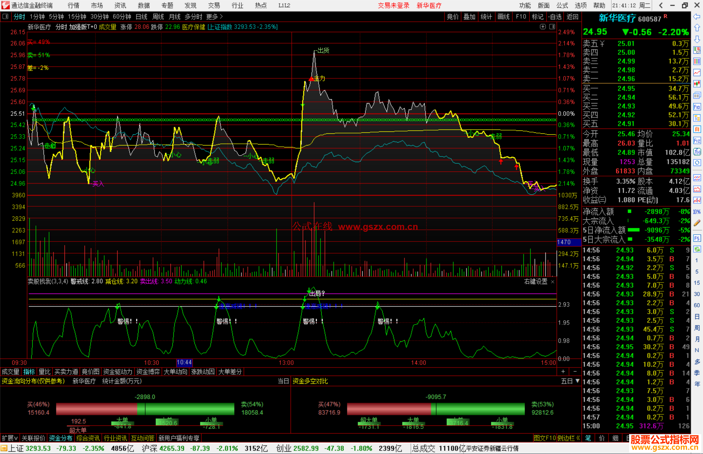This screenshot has width=703, height=454.
Task: Click the 10:44 time marker on the axis
Action: click(184, 362)
